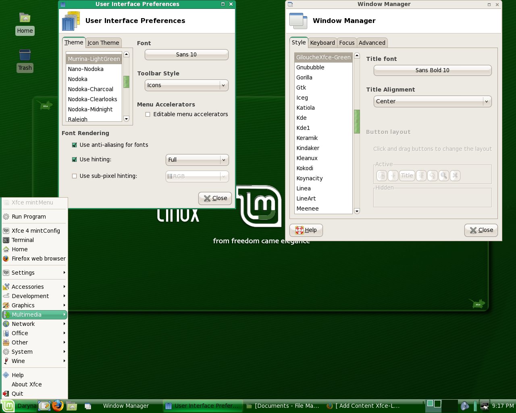
Task: Open Xfce 4 mintConfig from menu
Action: pos(35,231)
